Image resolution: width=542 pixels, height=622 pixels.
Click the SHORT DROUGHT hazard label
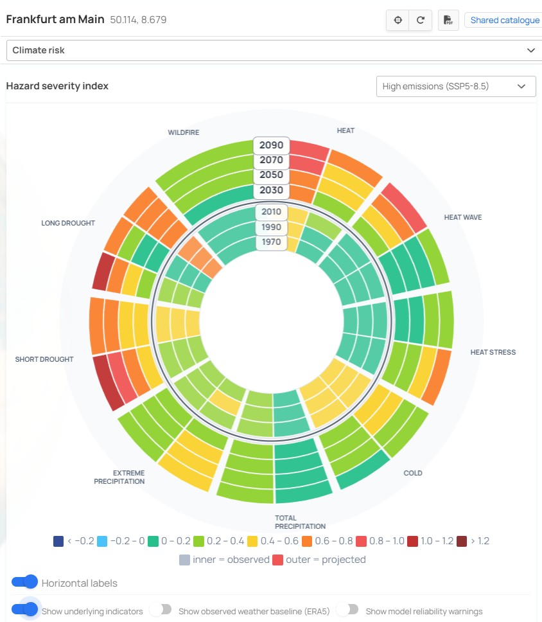(44, 359)
